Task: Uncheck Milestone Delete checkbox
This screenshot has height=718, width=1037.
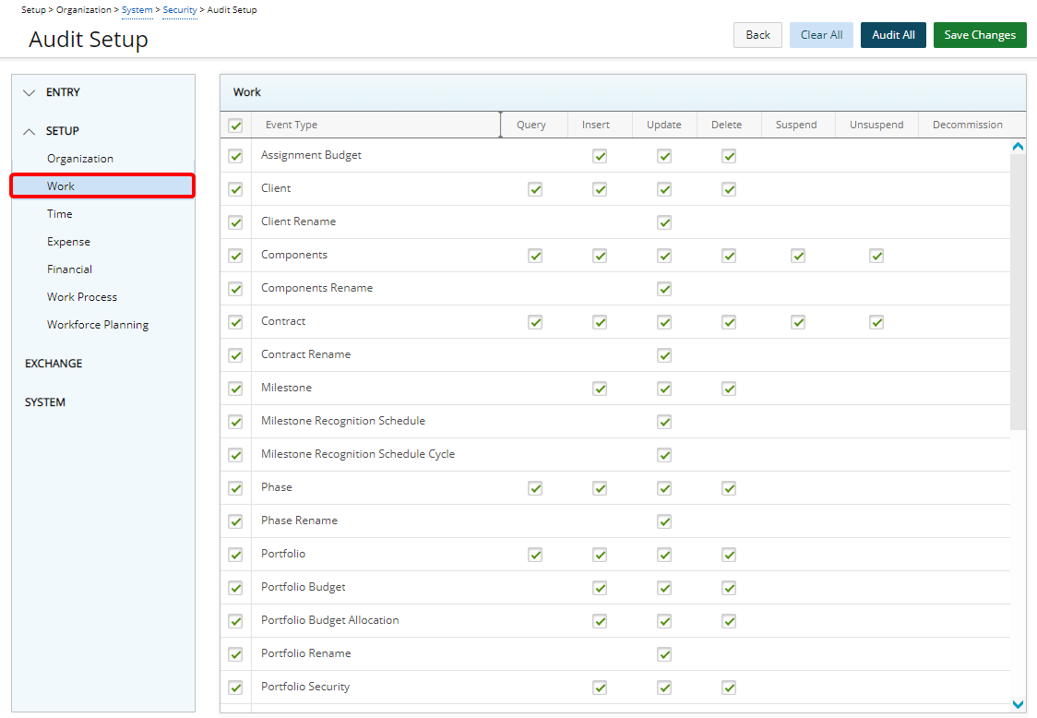Action: click(x=729, y=389)
